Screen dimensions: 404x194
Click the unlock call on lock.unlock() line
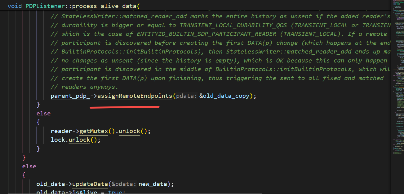79,140
